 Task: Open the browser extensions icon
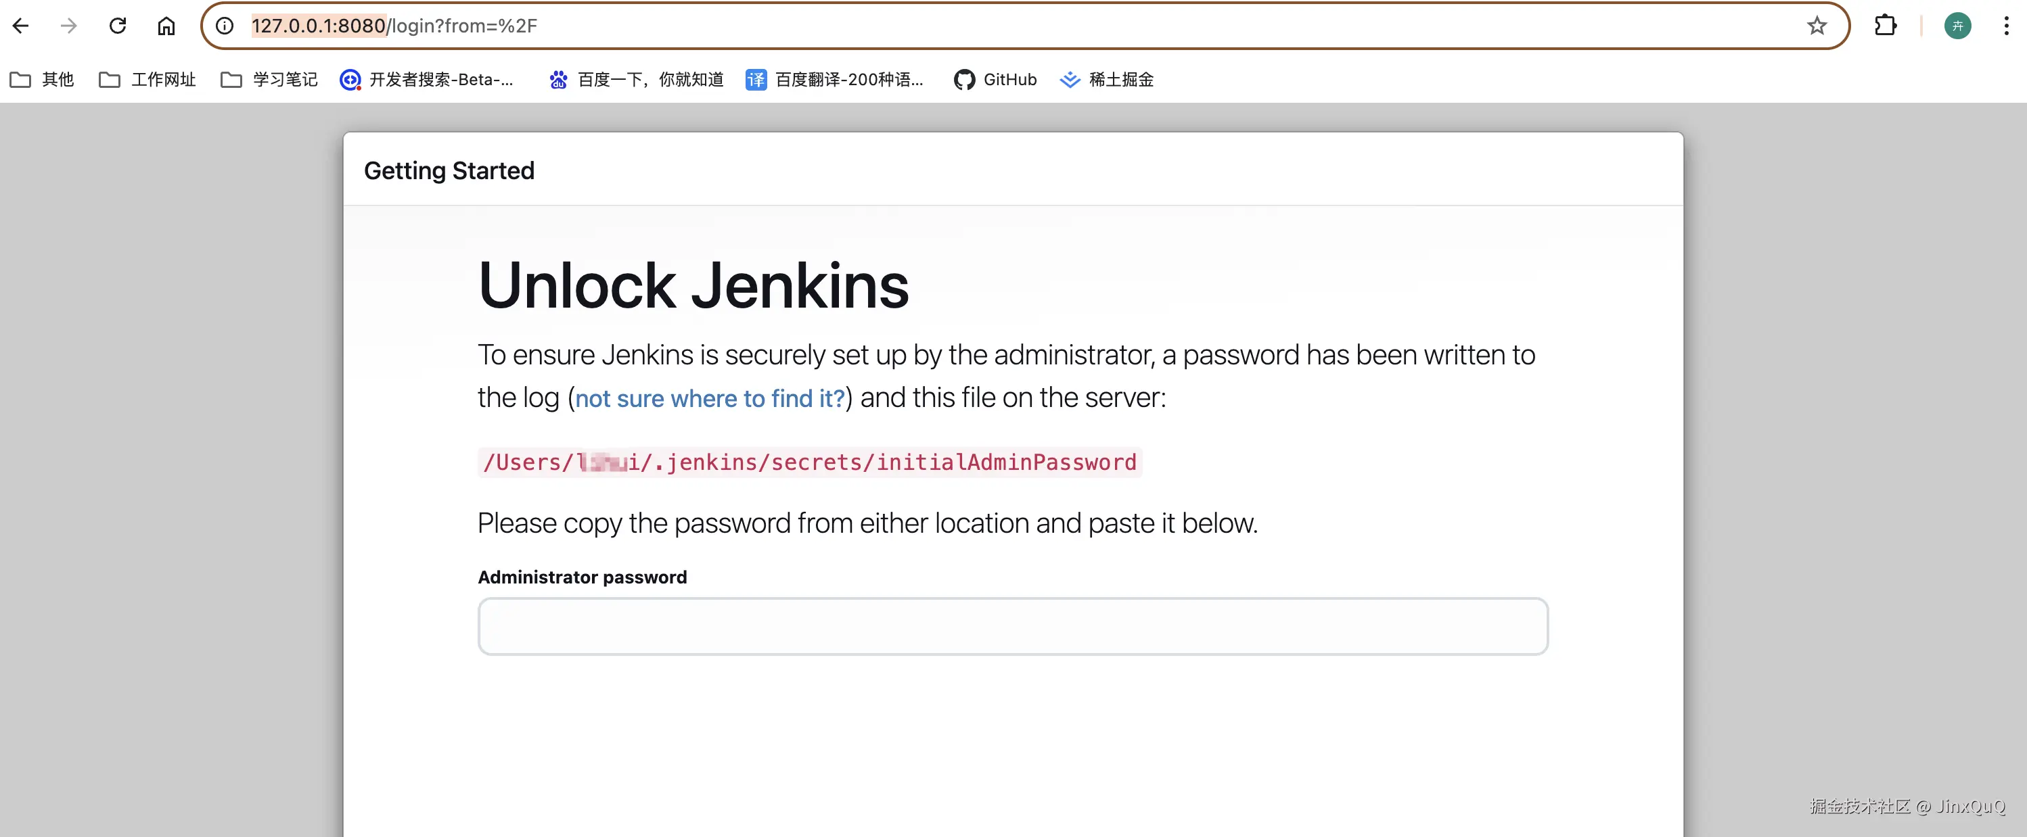(1886, 25)
